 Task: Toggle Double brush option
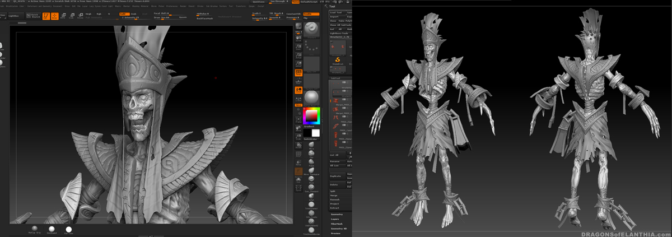click(311, 13)
